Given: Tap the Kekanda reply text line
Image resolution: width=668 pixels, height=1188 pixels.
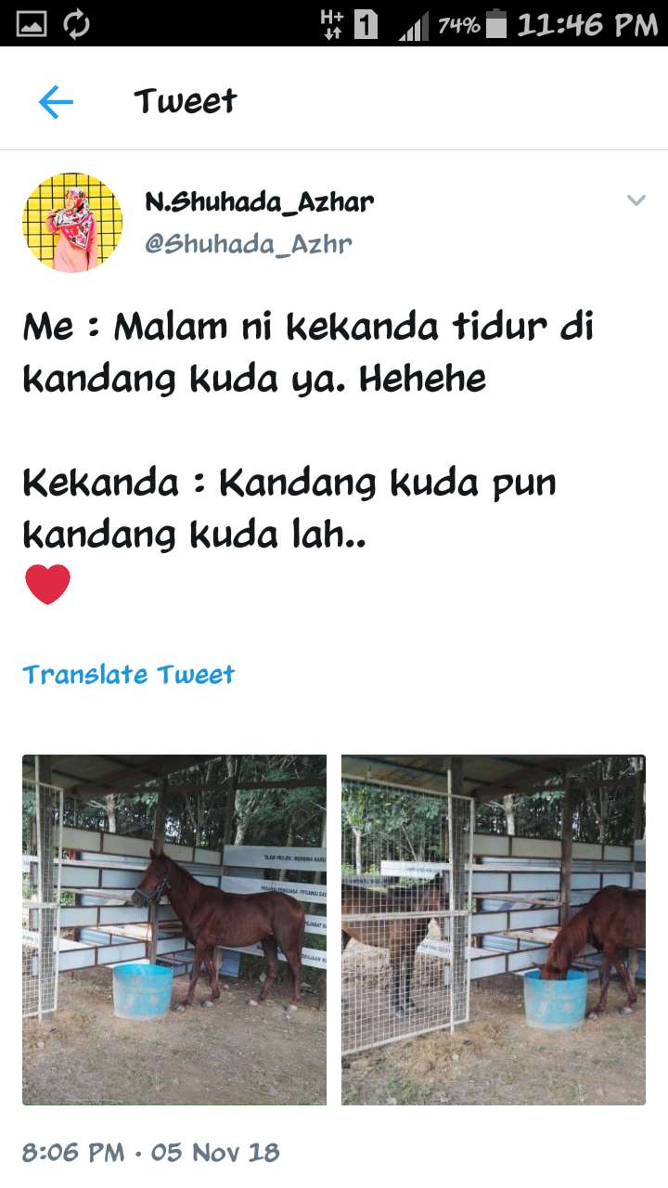Looking at the screenshot, I should [x=289, y=509].
